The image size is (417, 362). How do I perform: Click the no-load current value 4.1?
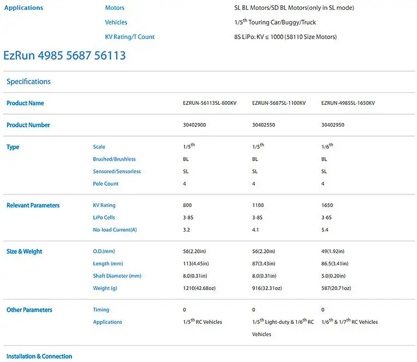click(255, 230)
